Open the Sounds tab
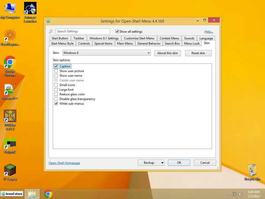The image size is (265, 199). 189,38
